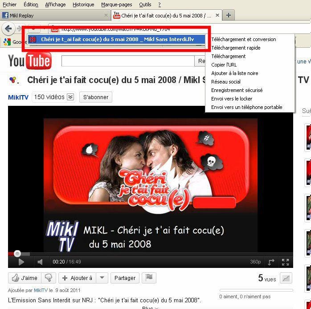Switch video to fullscreen
The height and width of the screenshot is (309, 311).
[x=286, y=262]
